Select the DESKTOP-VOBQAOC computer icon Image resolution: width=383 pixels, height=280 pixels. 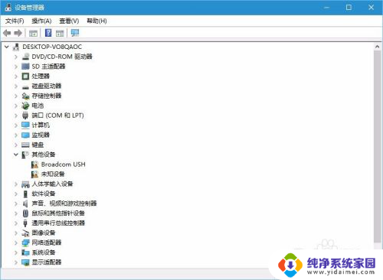pos(16,47)
